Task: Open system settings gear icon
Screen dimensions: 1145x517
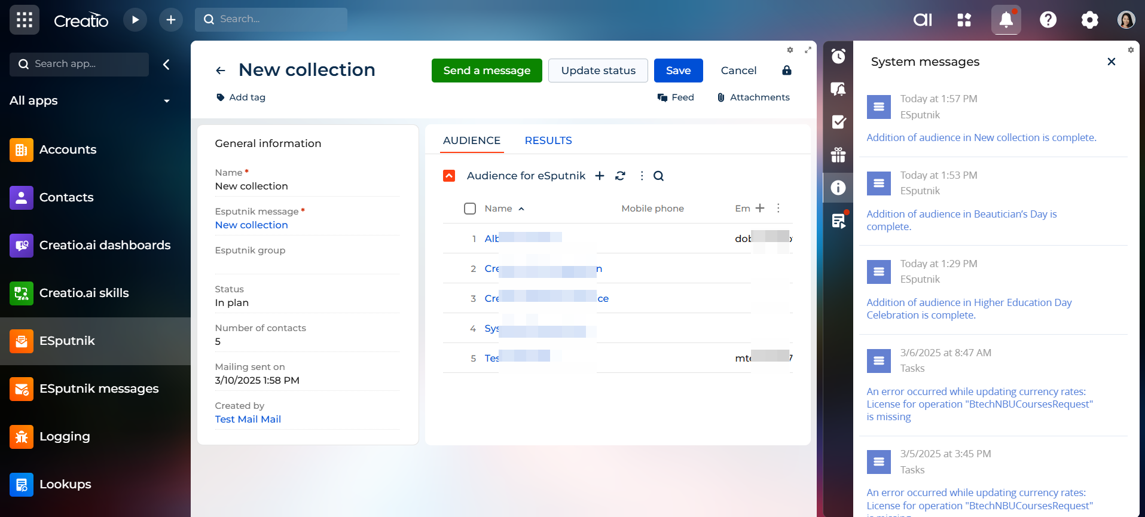Action: pyautogui.click(x=1090, y=20)
